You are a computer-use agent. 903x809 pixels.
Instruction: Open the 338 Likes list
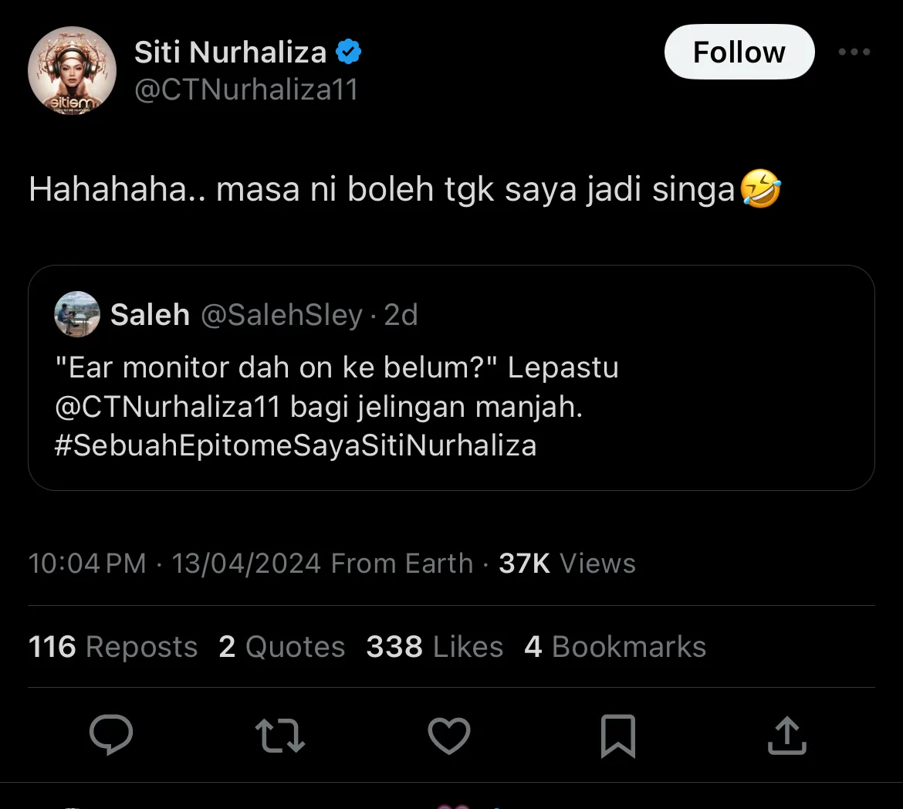click(435, 647)
